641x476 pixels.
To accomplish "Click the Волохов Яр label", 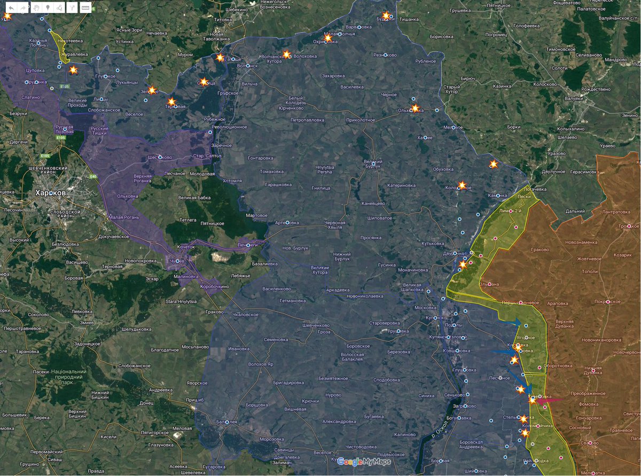I will tap(261, 364).
